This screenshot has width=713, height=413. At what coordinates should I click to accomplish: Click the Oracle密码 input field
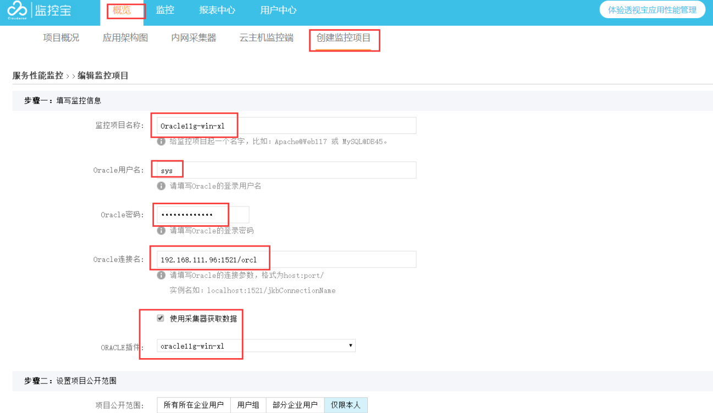[x=203, y=215]
